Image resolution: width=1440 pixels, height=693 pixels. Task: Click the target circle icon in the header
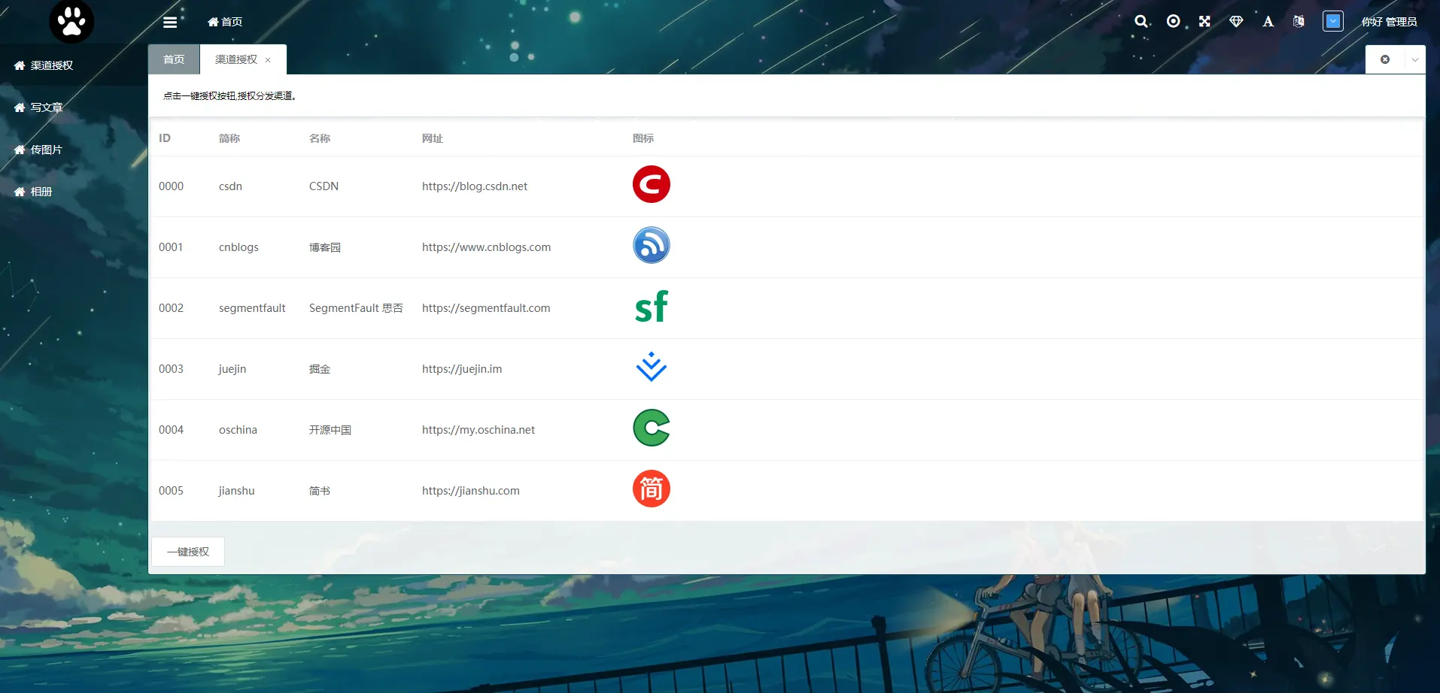1173,21
